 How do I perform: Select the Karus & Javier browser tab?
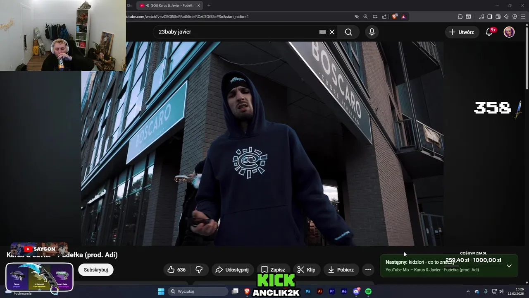(169, 5)
